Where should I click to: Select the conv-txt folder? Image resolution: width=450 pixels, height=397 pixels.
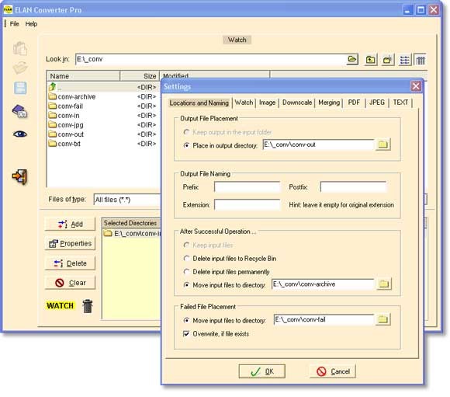point(64,144)
